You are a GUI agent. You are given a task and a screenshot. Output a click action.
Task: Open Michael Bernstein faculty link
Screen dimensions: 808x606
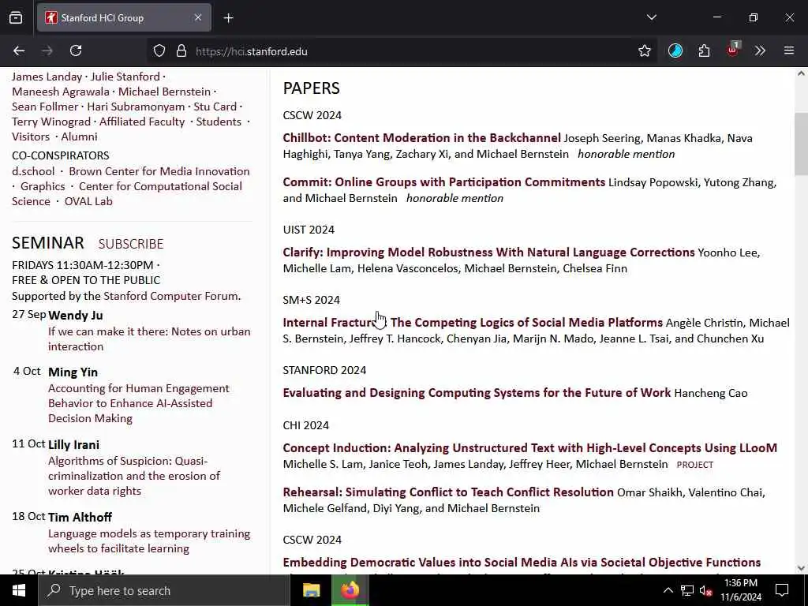164,92
